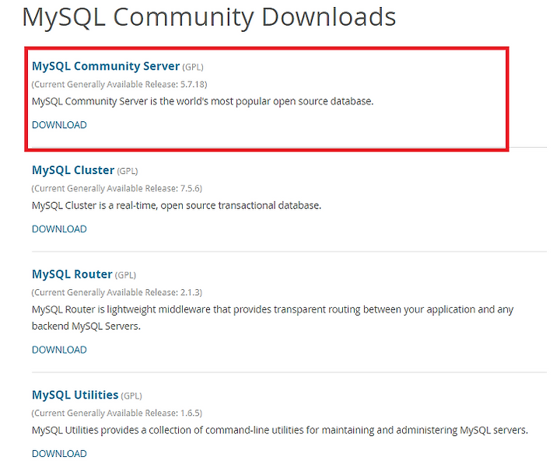This screenshot has width=560, height=471.
Task: Click the 'lightweight middleware' Router description
Action: point(272,318)
